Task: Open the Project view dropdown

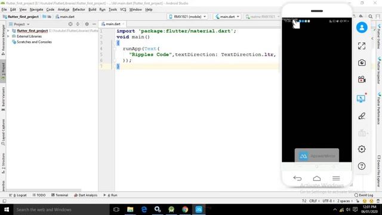Action: (19, 24)
